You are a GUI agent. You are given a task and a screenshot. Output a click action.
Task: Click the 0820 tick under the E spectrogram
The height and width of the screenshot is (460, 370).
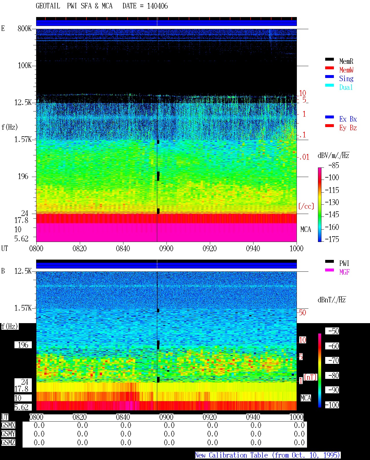pos(79,249)
